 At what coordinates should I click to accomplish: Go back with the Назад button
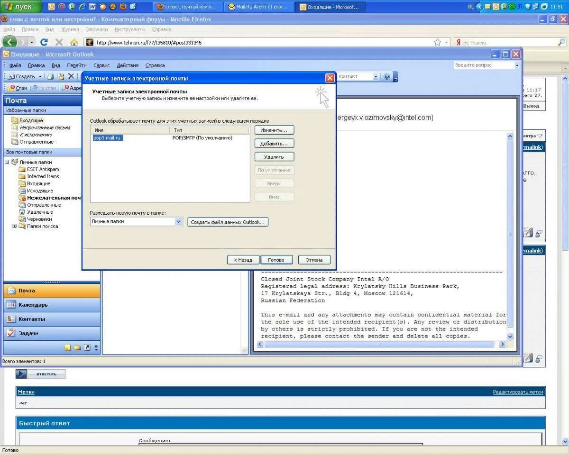pos(243,260)
